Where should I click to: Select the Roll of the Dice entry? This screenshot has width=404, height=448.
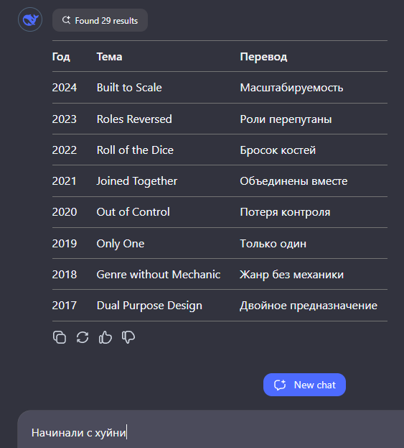coord(135,150)
